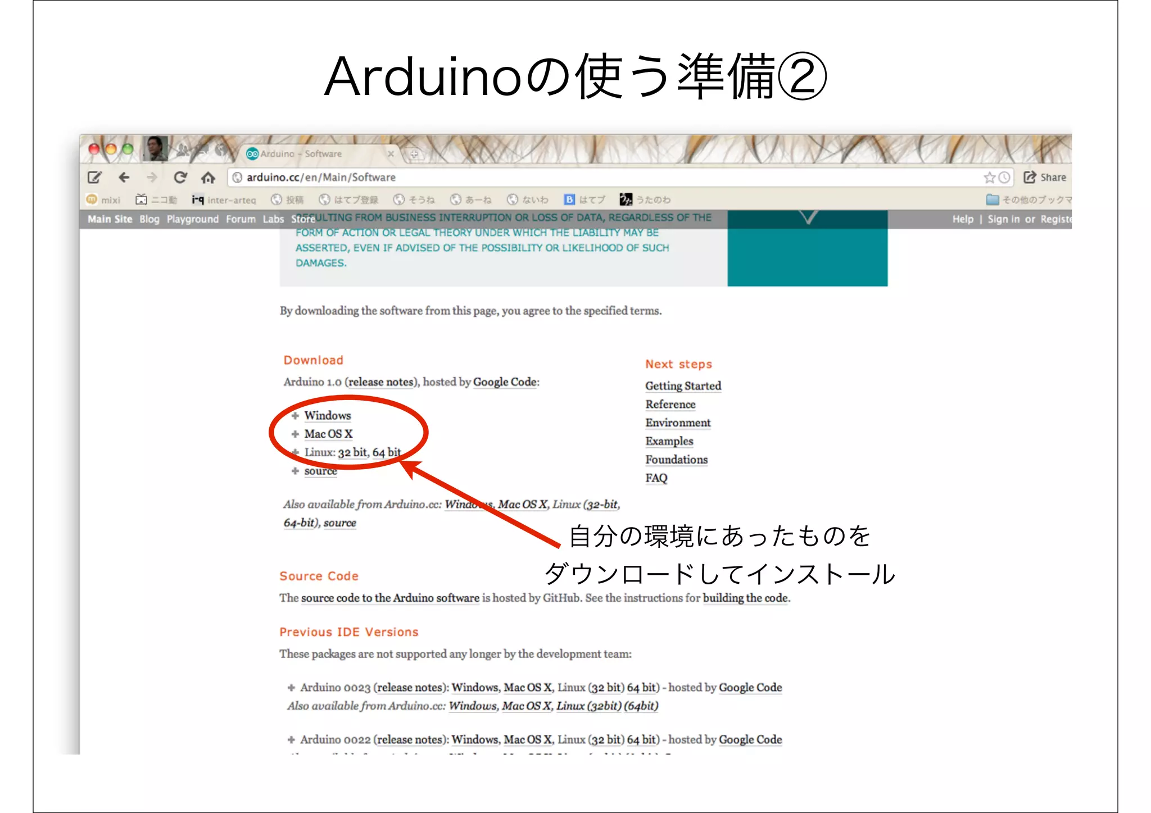Open the はてブ bookmark with B icon

[584, 199]
